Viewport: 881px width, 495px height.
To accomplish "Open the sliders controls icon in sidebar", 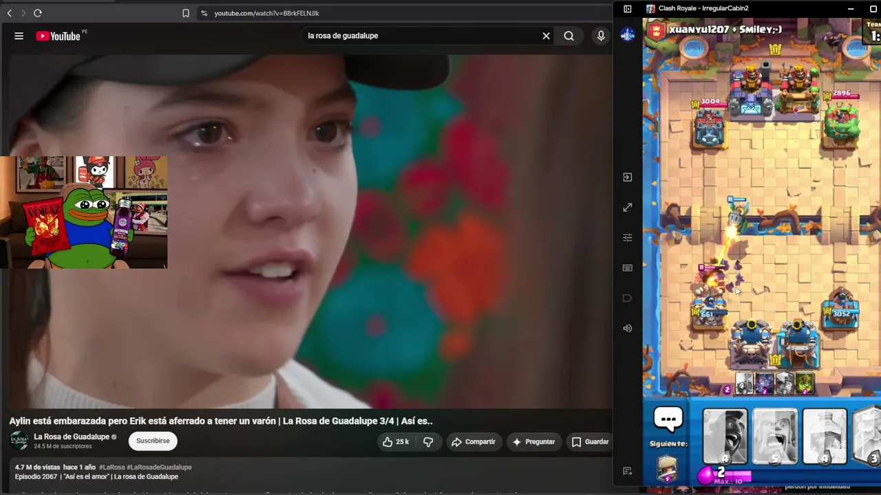I will pyautogui.click(x=628, y=238).
